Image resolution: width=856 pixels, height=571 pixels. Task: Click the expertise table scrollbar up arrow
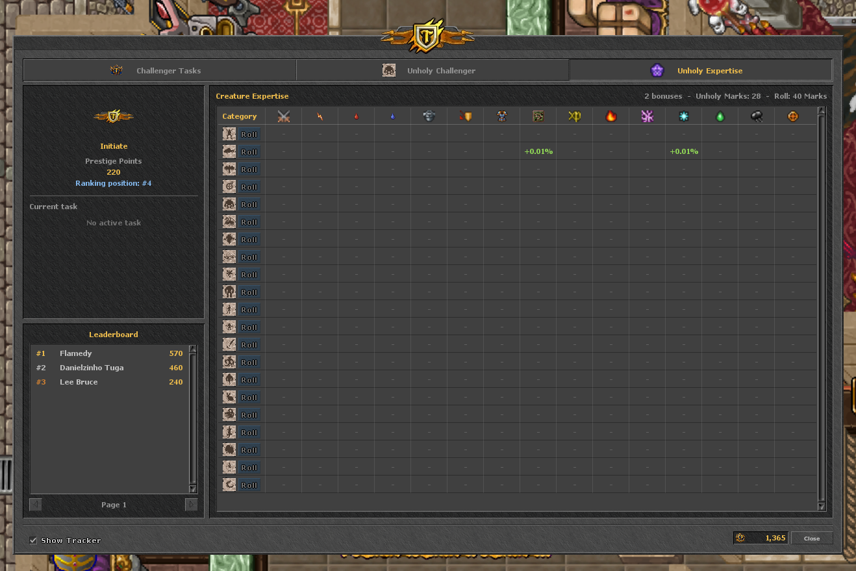coord(822,111)
